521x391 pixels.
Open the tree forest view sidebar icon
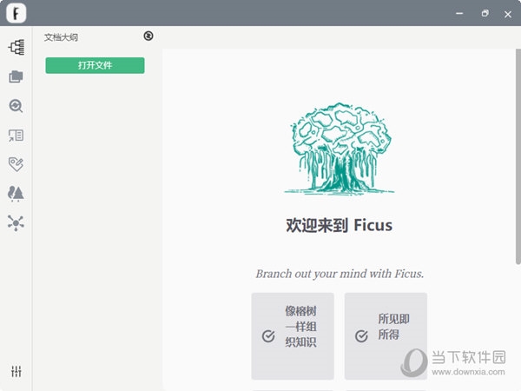pos(16,194)
